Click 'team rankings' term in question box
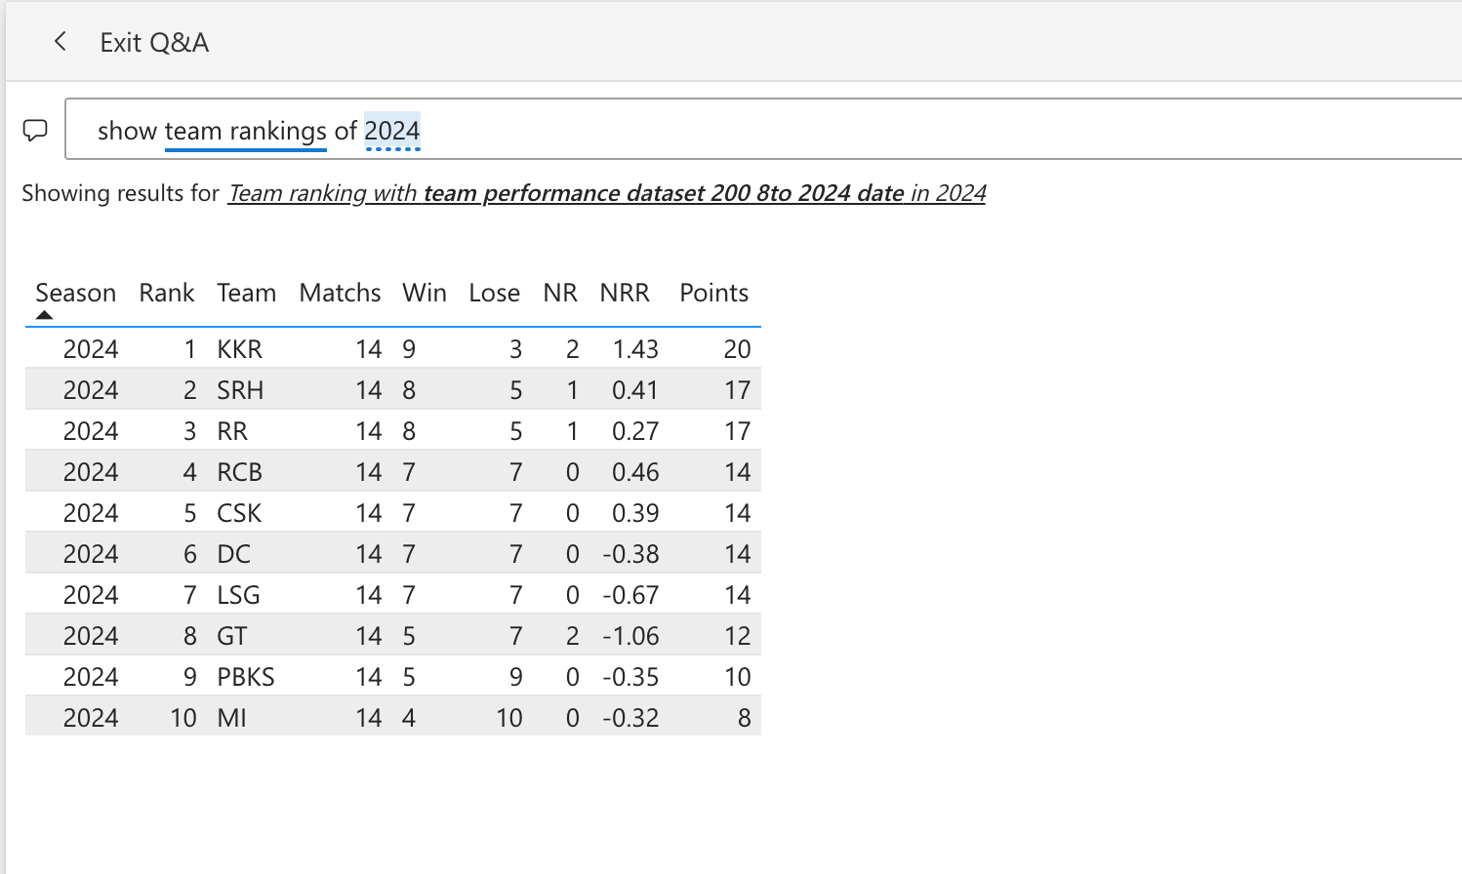 pos(246,131)
